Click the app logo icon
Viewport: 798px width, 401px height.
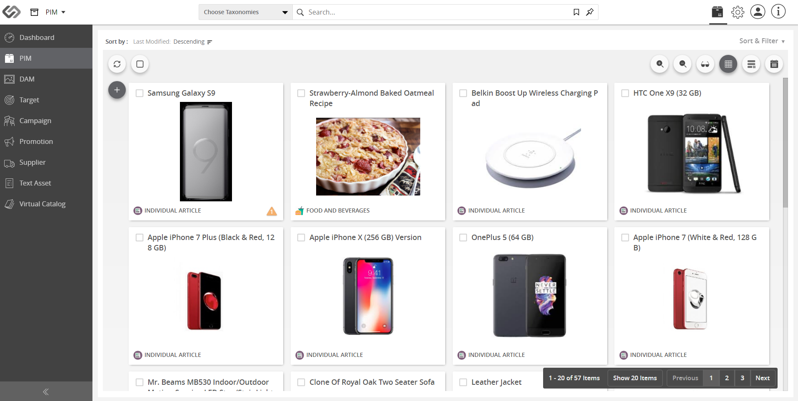click(11, 12)
